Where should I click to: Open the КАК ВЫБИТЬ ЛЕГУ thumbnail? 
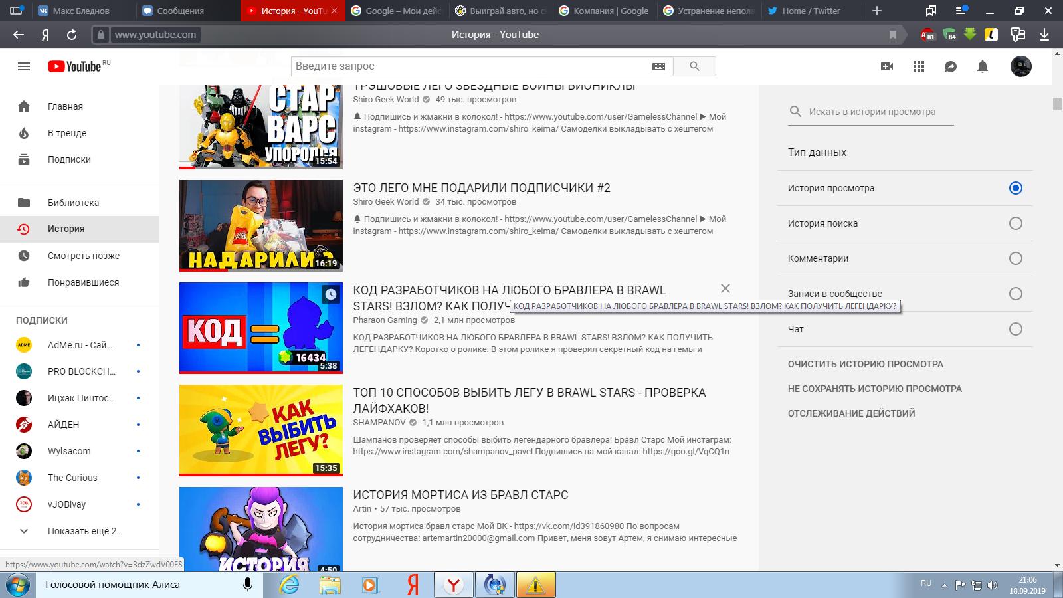coord(261,431)
